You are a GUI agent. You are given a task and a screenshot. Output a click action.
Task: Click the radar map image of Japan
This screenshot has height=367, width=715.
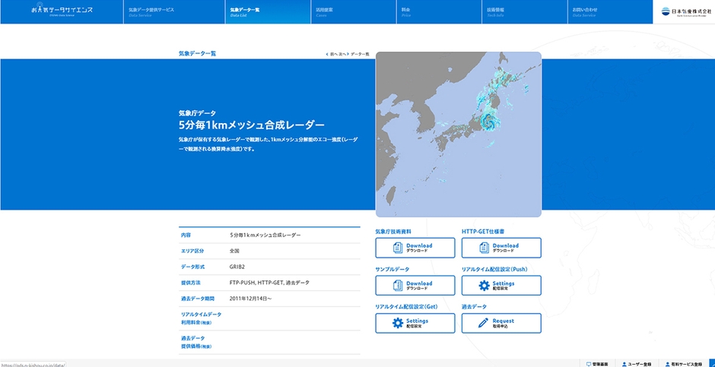click(459, 134)
